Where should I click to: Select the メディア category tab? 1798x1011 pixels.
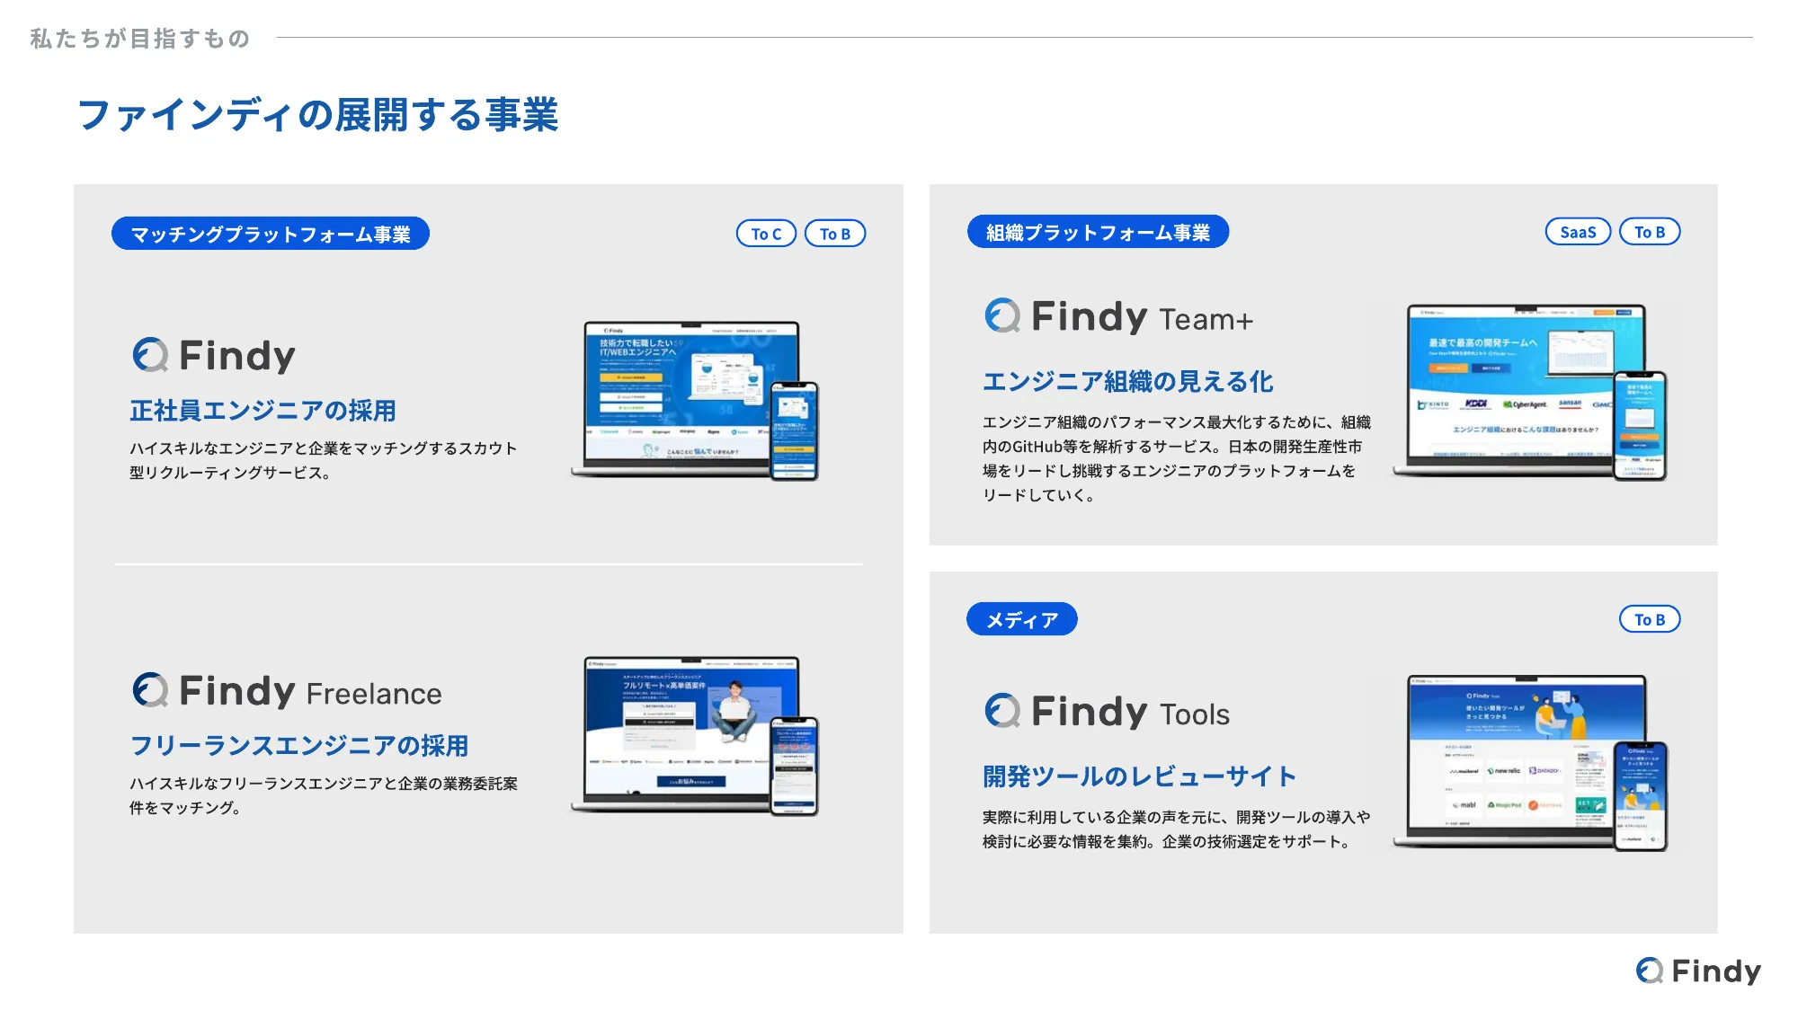coord(1011,618)
